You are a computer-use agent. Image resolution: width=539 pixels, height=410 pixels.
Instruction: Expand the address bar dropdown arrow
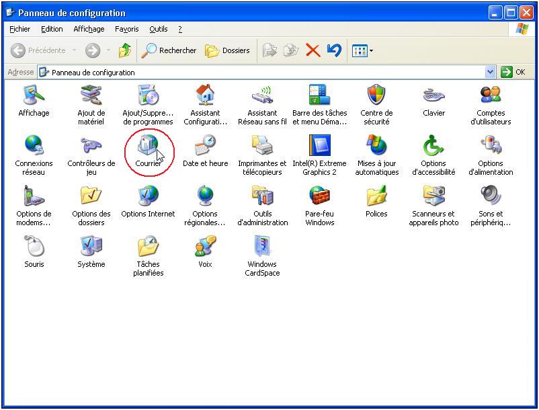[x=490, y=72]
